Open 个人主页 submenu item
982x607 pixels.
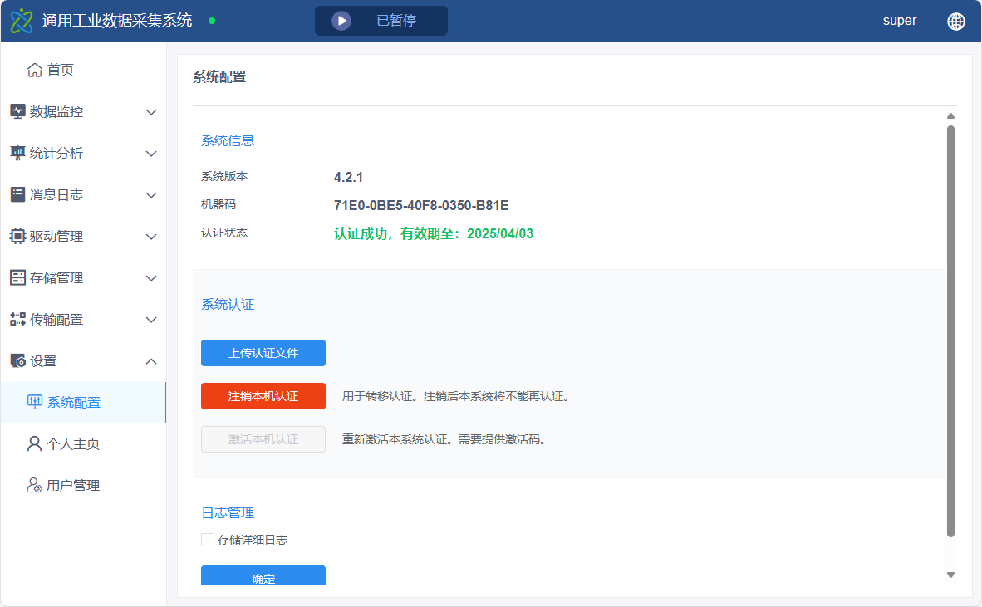(x=83, y=443)
